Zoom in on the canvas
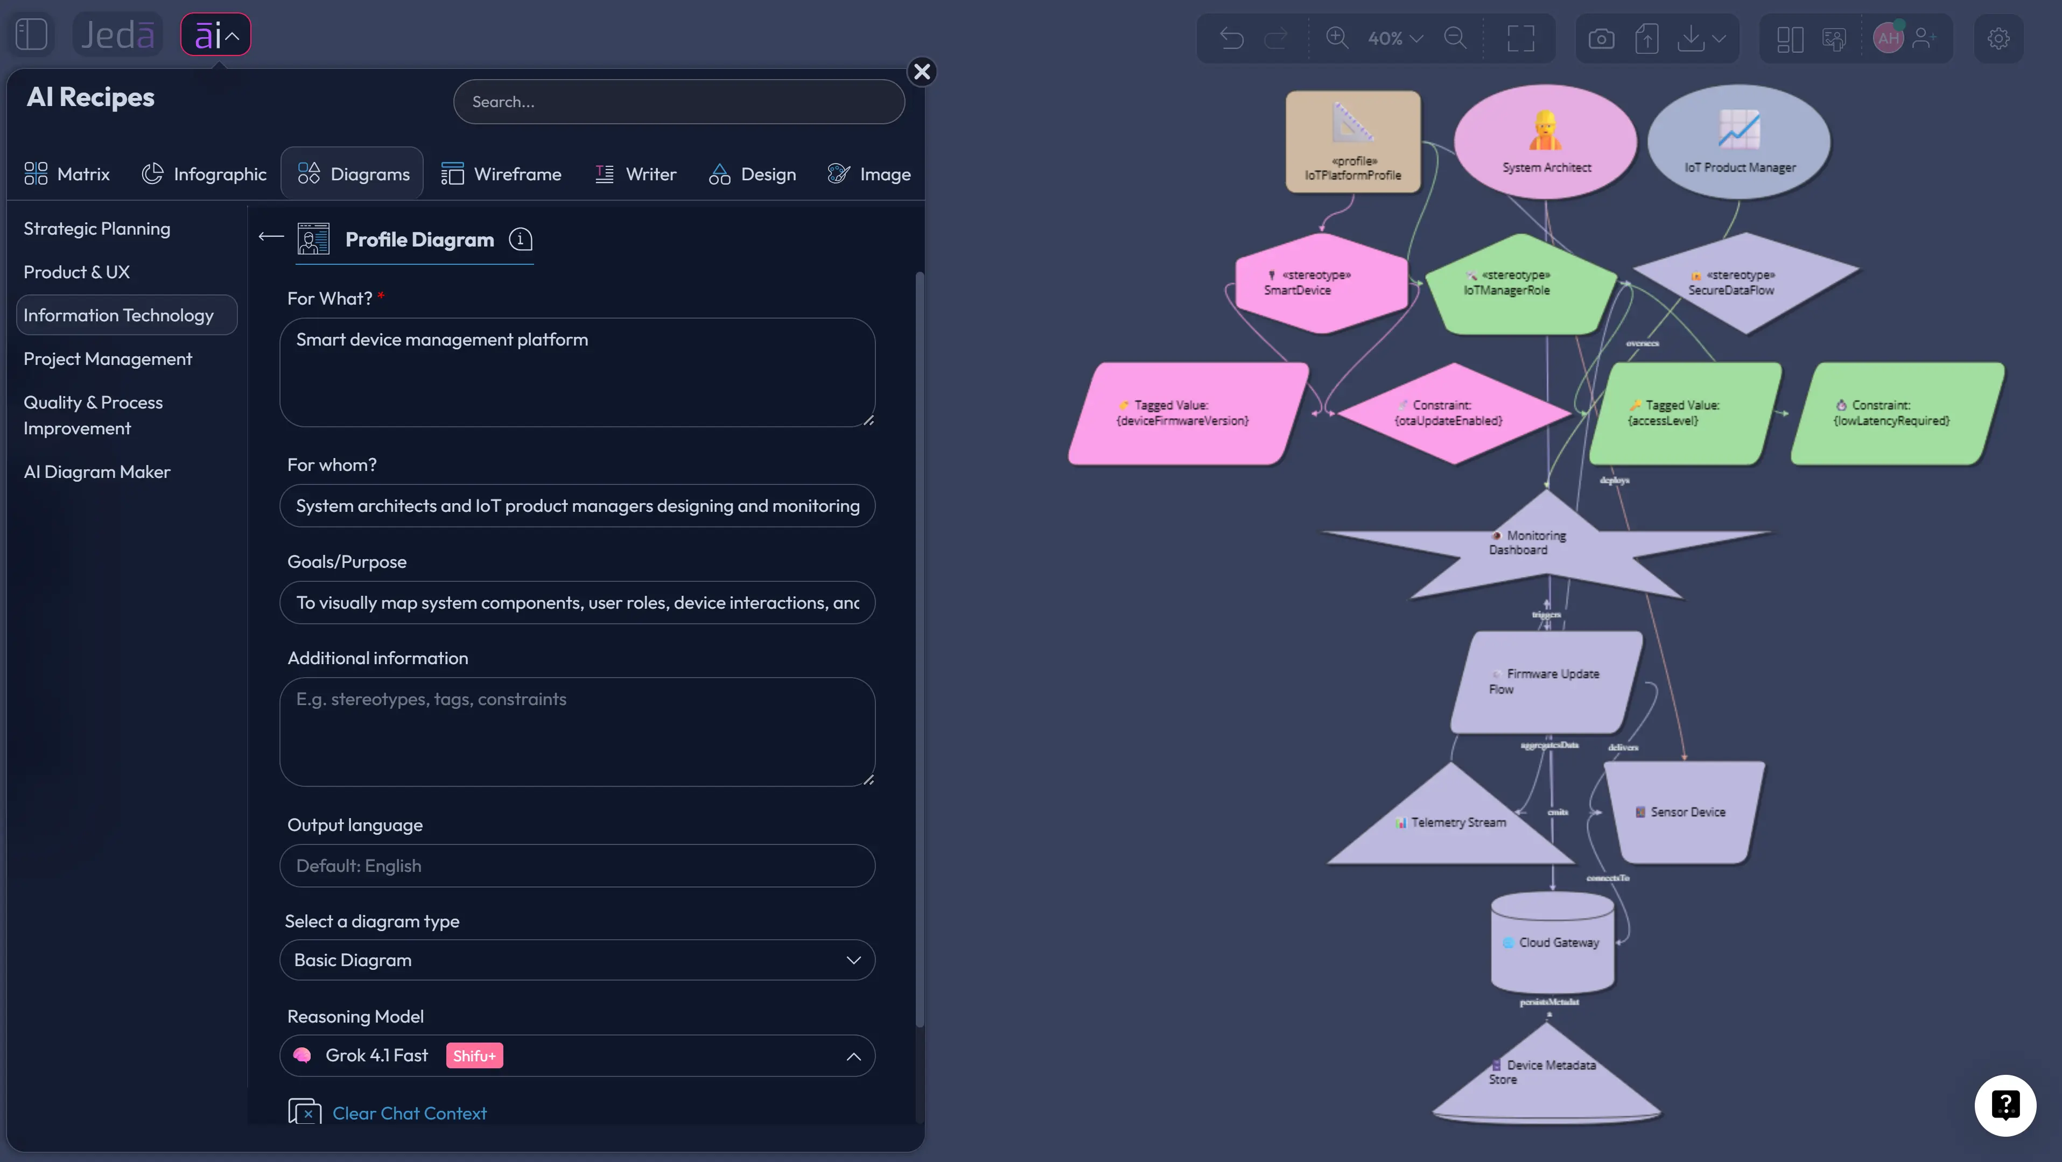The width and height of the screenshot is (2062, 1162). coord(1337,38)
